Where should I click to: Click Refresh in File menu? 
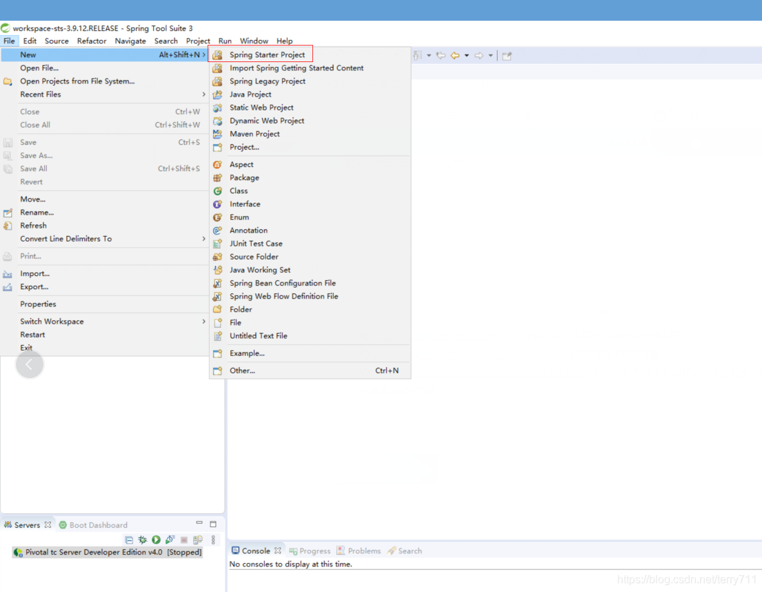click(33, 225)
